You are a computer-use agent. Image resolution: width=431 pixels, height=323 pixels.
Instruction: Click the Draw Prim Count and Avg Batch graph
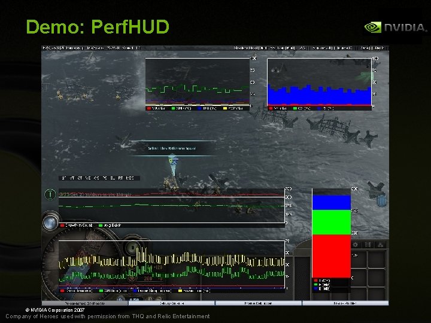coord(172,206)
